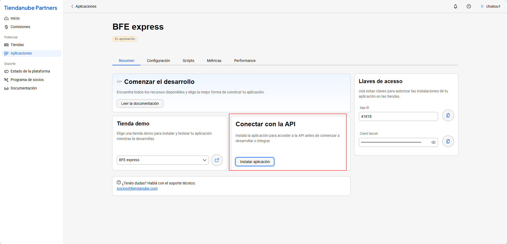Switch to the Scripts tab
Image resolution: width=507 pixels, height=244 pixels.
pos(189,61)
